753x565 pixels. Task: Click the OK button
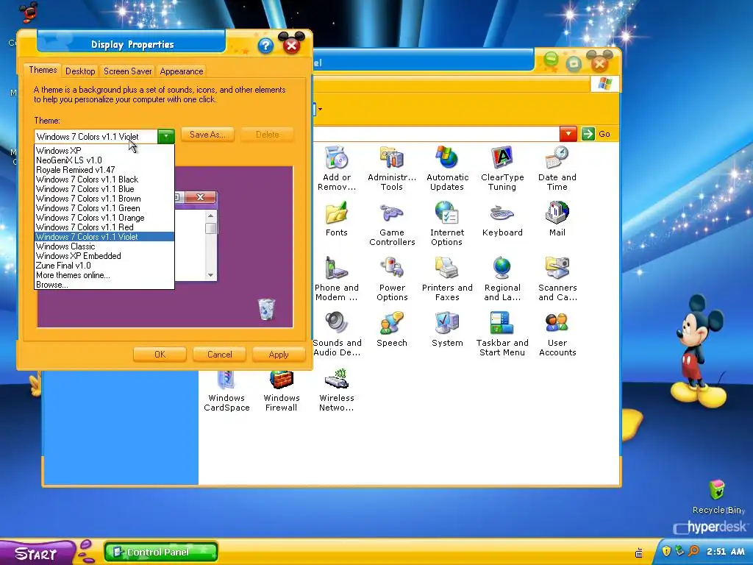pos(160,355)
